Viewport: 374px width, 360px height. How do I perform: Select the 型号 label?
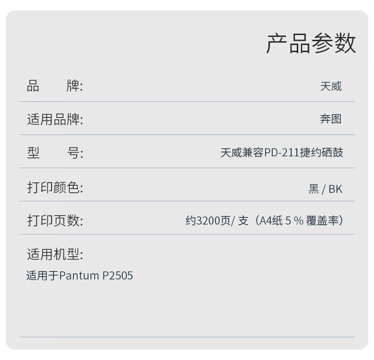coord(55,153)
